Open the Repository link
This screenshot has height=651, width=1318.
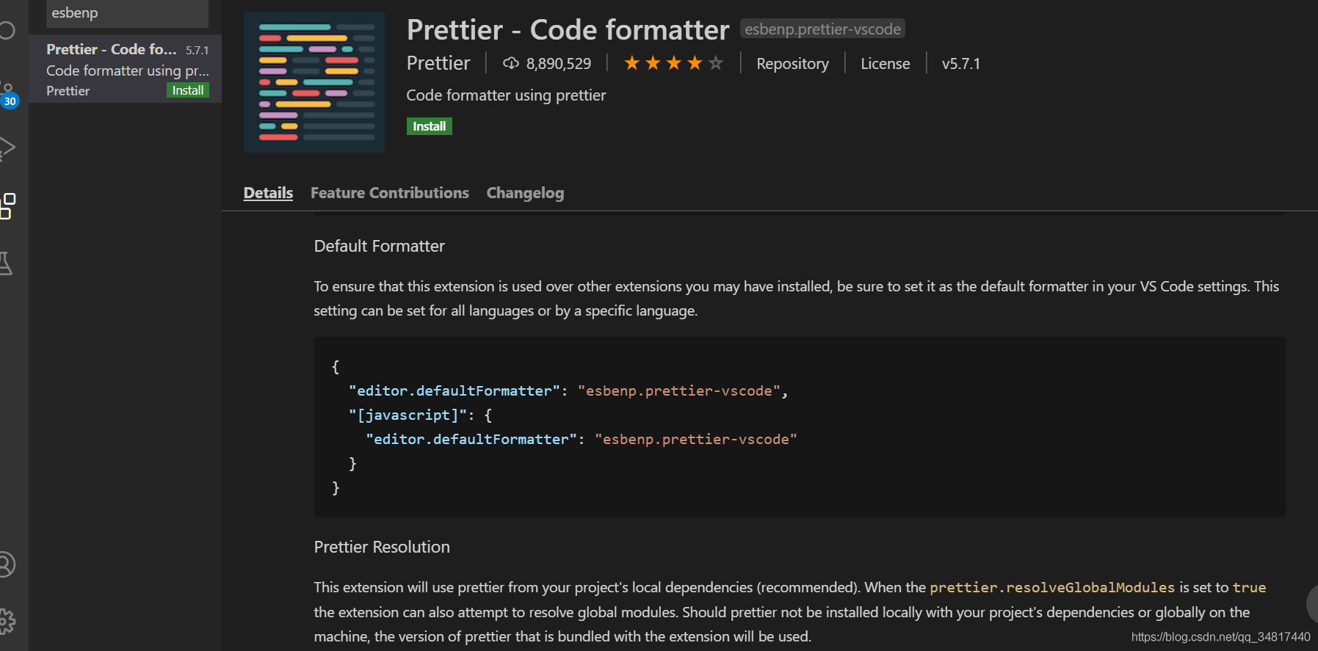pyautogui.click(x=792, y=64)
